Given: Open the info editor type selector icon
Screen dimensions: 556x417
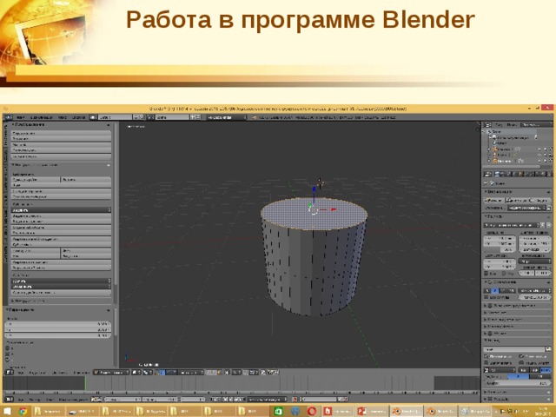Looking at the screenshot, I should 8,117.
